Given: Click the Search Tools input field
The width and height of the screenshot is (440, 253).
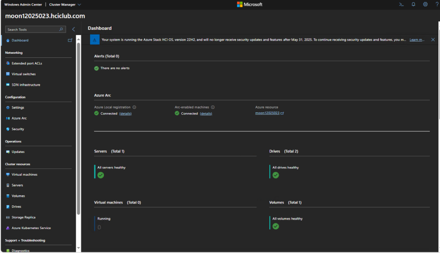Looking at the screenshot, I should [x=33, y=29].
